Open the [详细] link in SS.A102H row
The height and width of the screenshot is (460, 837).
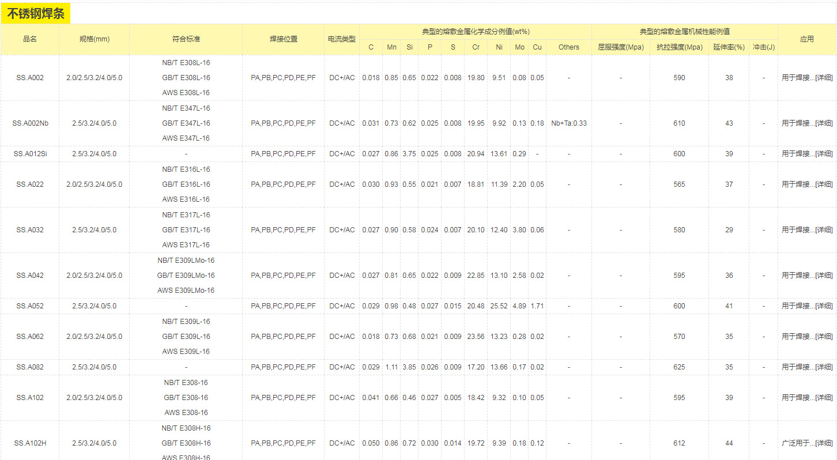point(824,443)
